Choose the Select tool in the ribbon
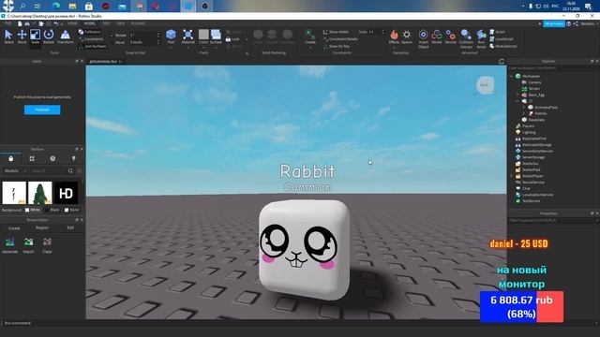The height and width of the screenshot is (337, 600). click(8, 37)
